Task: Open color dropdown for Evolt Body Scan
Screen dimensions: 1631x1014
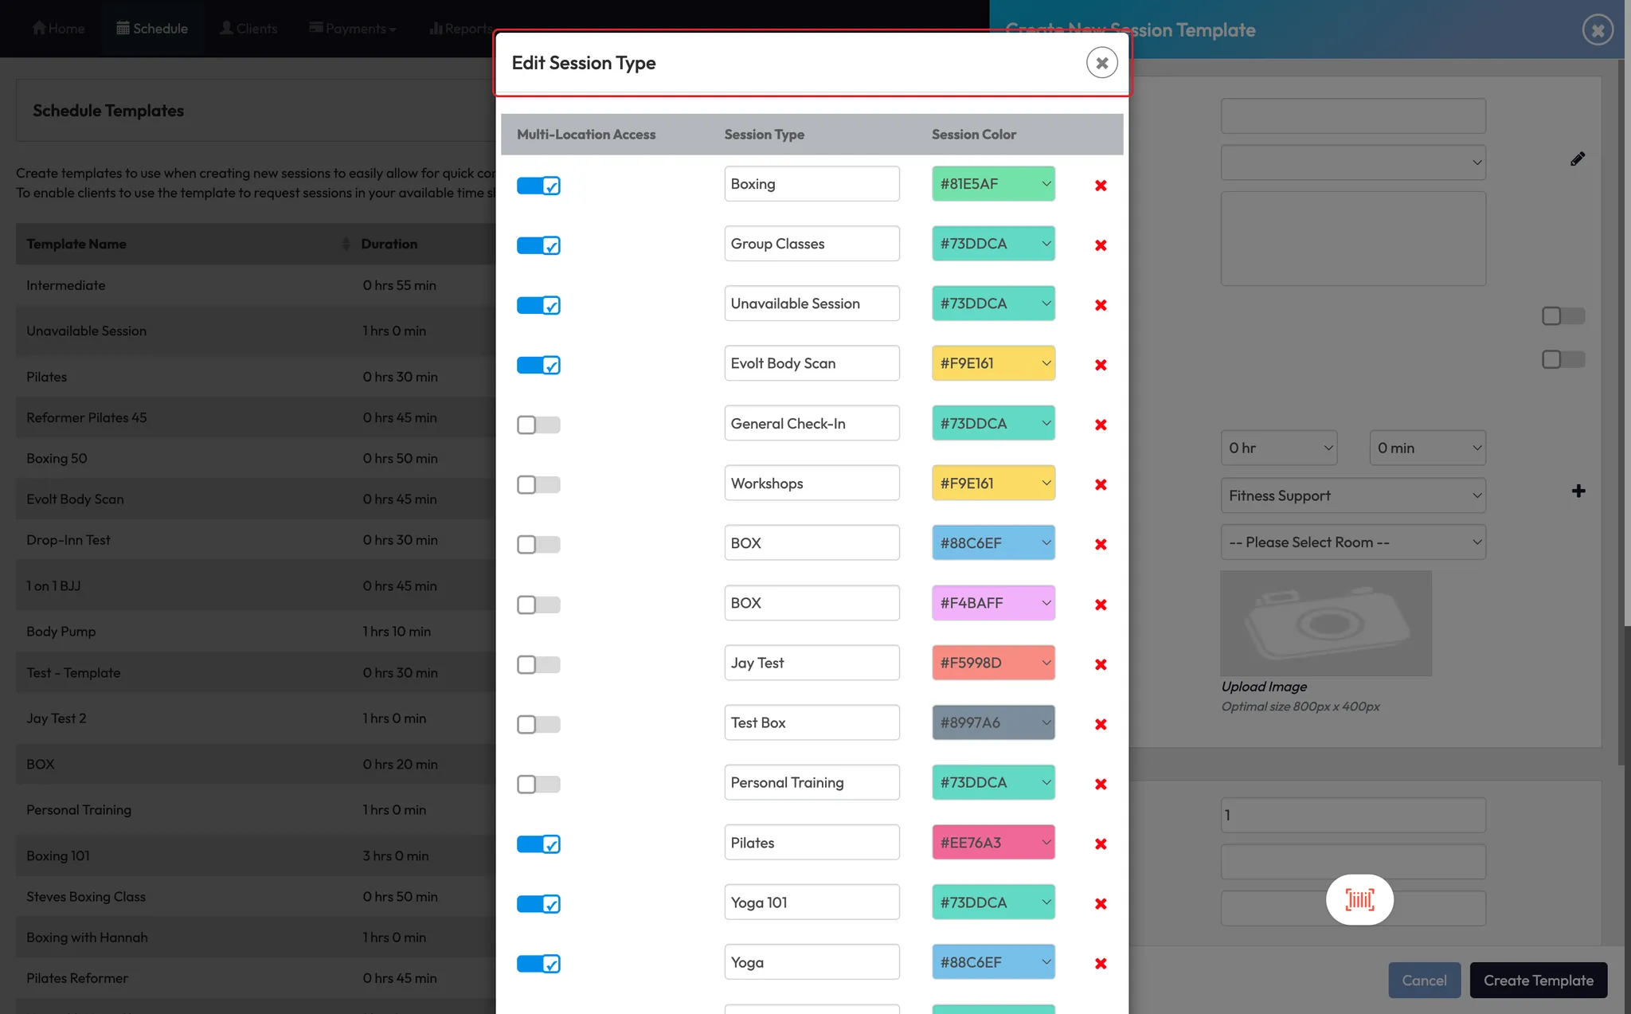Action: (993, 363)
